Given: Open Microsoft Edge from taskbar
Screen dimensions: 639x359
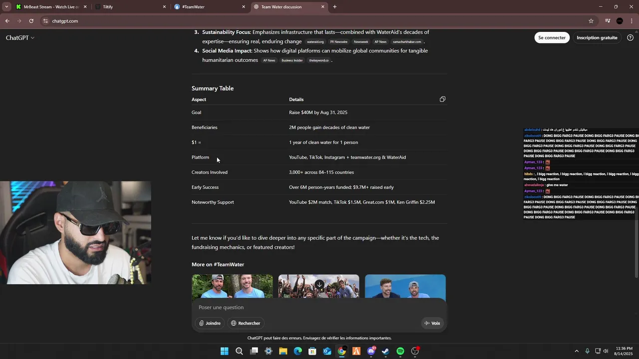Looking at the screenshot, I should (298, 351).
